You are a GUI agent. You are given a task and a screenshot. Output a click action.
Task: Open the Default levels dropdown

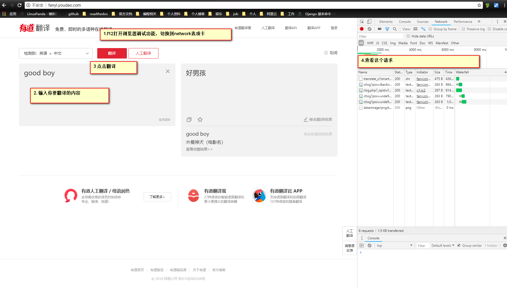(443, 245)
